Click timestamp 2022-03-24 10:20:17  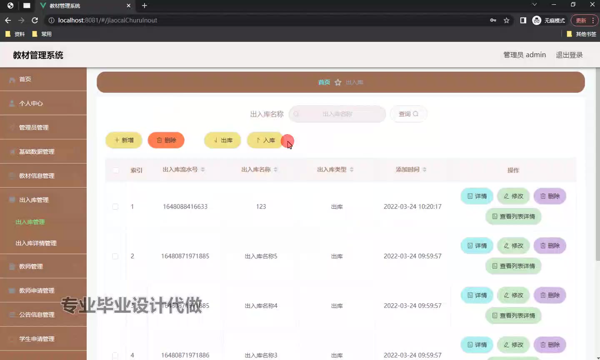pos(412,207)
